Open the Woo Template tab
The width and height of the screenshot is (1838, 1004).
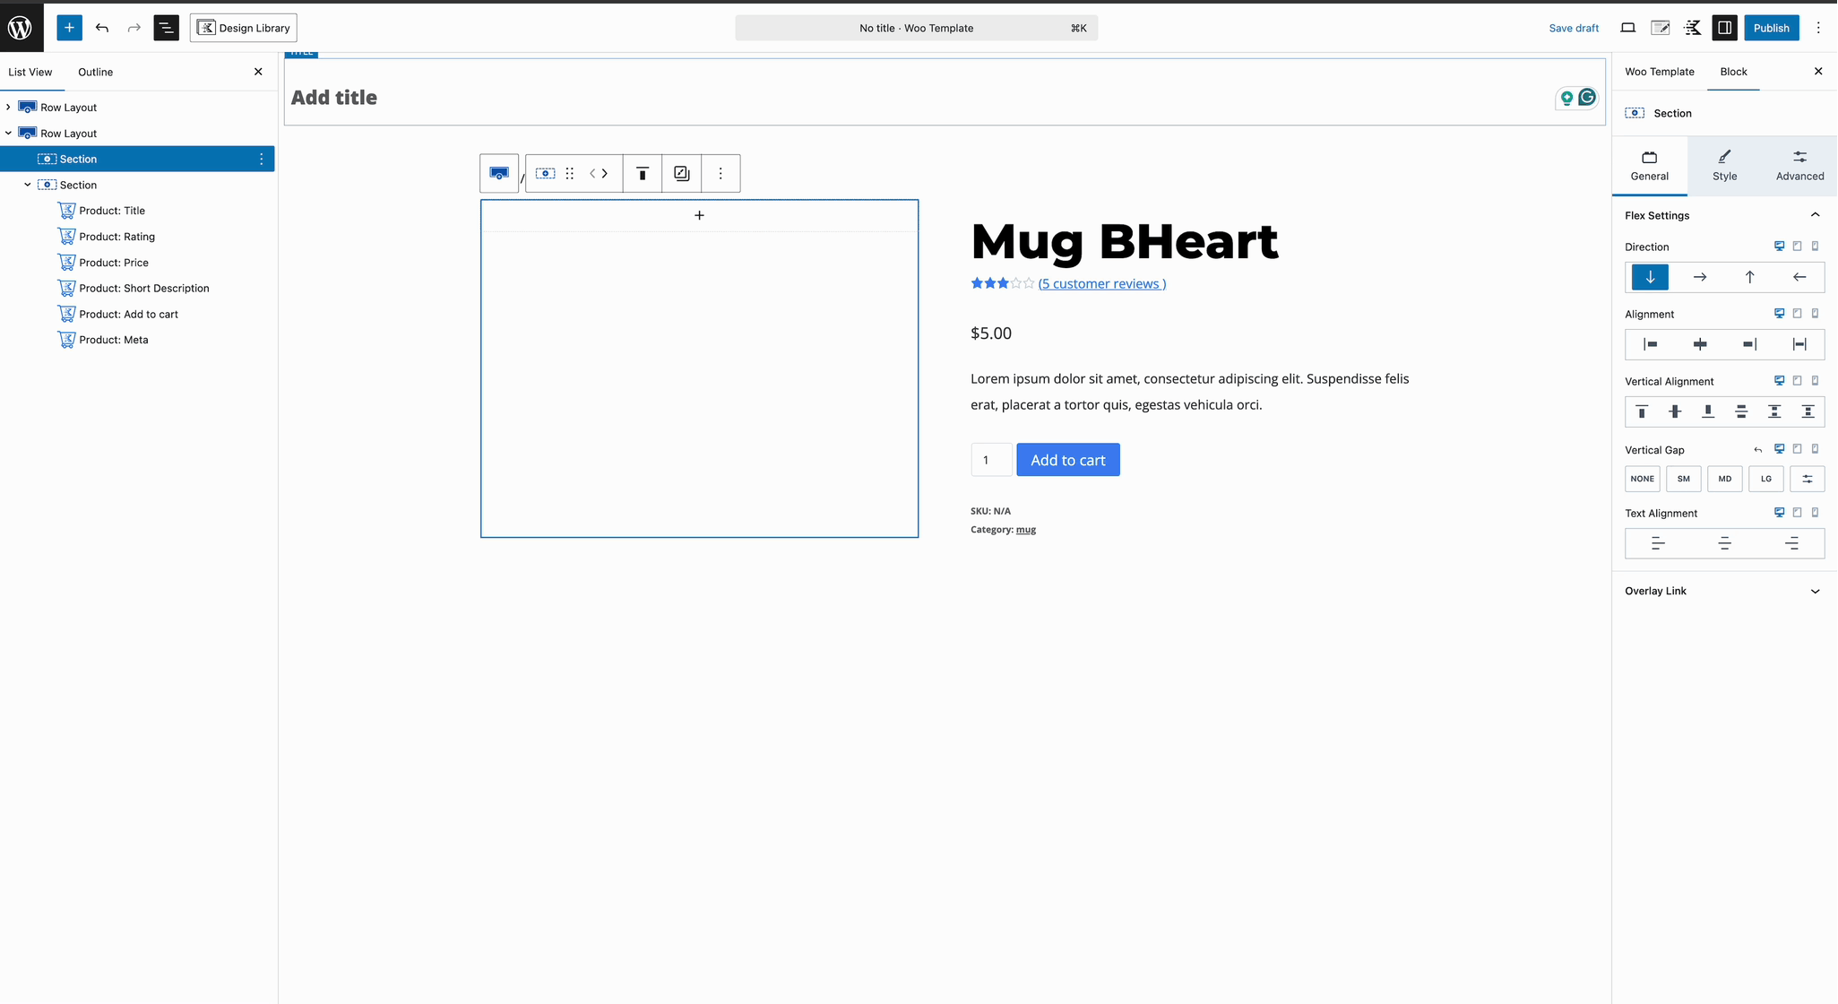click(x=1660, y=72)
